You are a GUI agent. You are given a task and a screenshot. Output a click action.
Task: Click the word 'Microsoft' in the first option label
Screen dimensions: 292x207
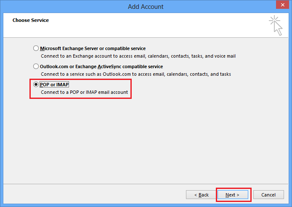[51, 48]
